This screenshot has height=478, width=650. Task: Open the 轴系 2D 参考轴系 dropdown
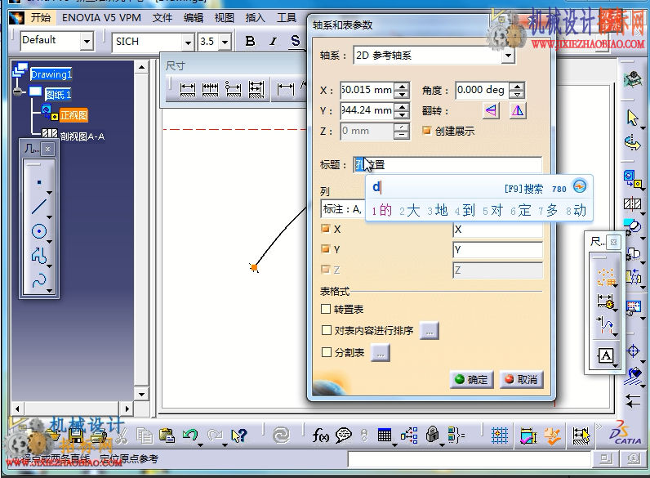pyautogui.click(x=508, y=56)
